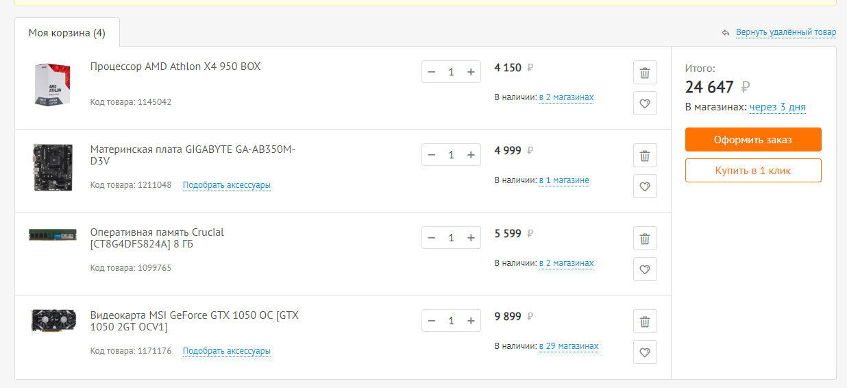Heart the MSI GeForce GTX 1050 card
The width and height of the screenshot is (847, 388).
[x=645, y=352]
